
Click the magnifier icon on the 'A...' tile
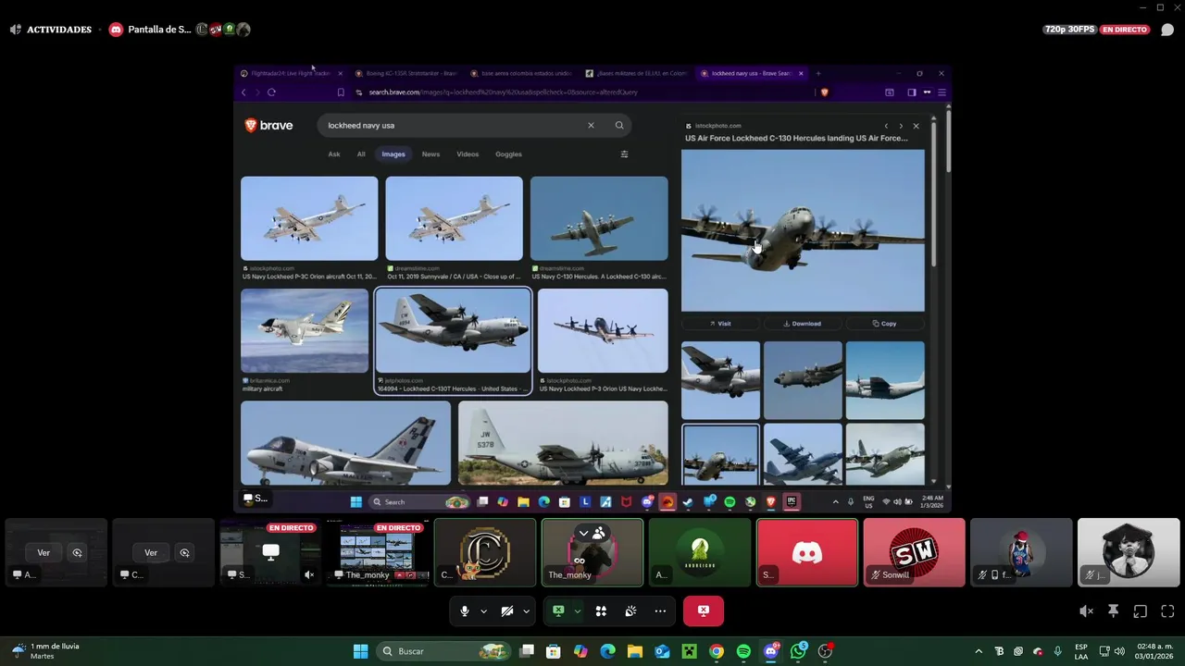(77, 553)
